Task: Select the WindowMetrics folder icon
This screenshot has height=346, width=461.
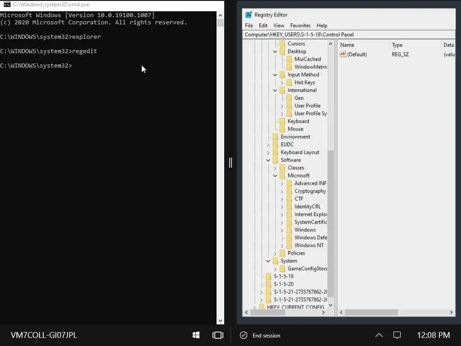Action: (x=289, y=67)
